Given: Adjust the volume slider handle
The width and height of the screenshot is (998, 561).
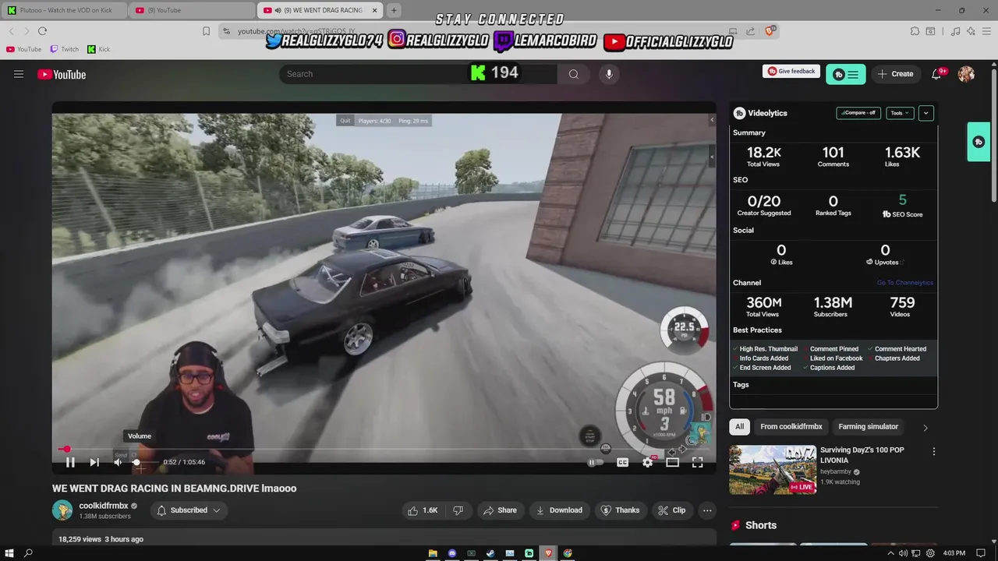Looking at the screenshot, I should coord(136,462).
